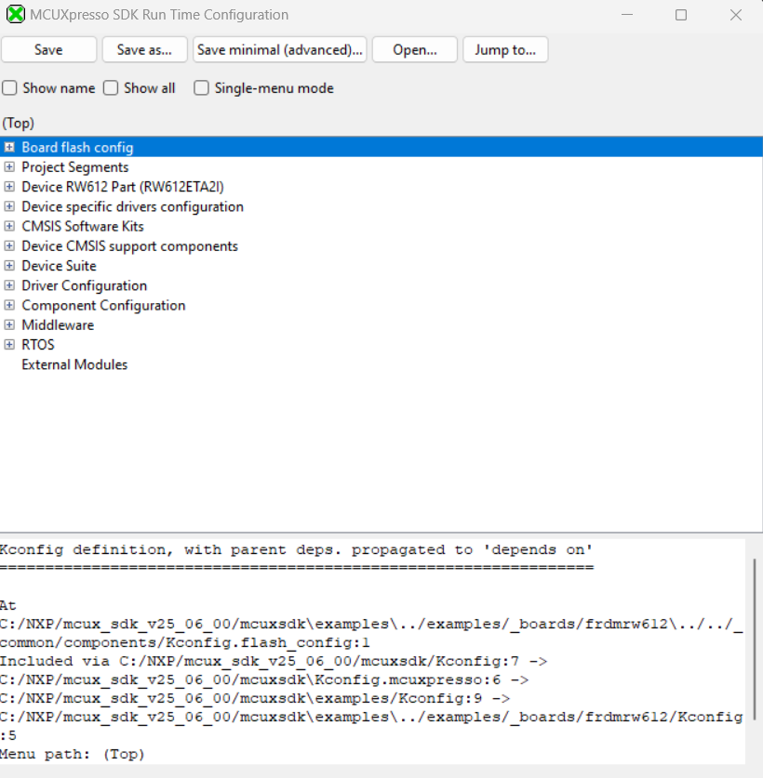Click the MCUXpresso application icon in title bar
This screenshot has height=778, width=763.
pyautogui.click(x=16, y=14)
